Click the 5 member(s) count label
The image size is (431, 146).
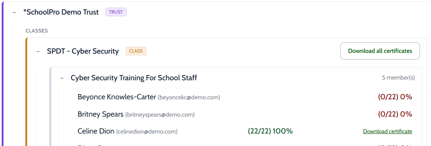pyautogui.click(x=398, y=78)
